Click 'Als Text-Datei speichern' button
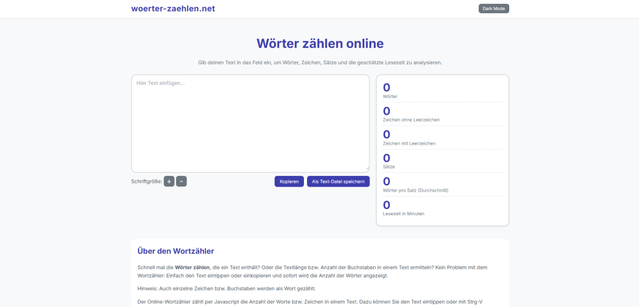This screenshot has width=639, height=307. tap(338, 182)
